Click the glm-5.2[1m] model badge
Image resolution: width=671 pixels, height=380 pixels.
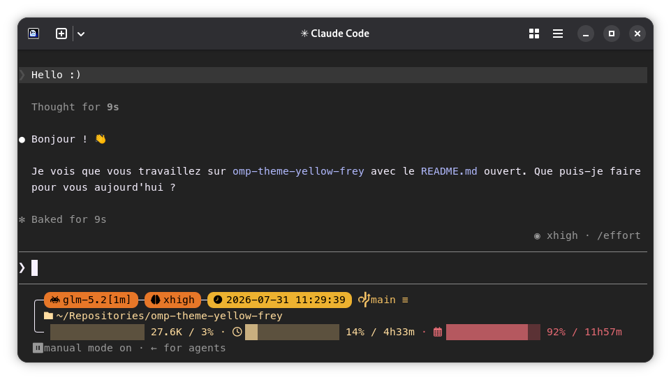91,300
